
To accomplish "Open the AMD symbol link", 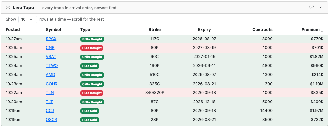I will (x=51, y=75).
